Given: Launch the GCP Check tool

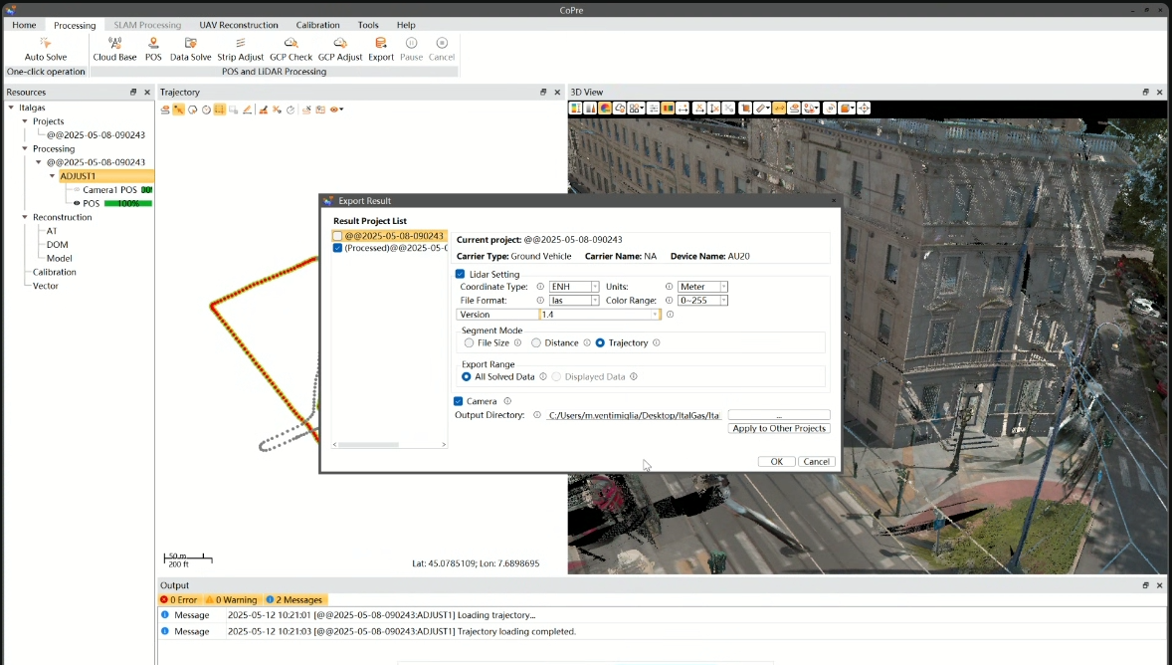Looking at the screenshot, I should [x=291, y=44].
